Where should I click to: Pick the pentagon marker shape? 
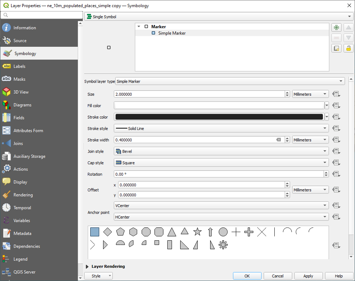point(120,232)
